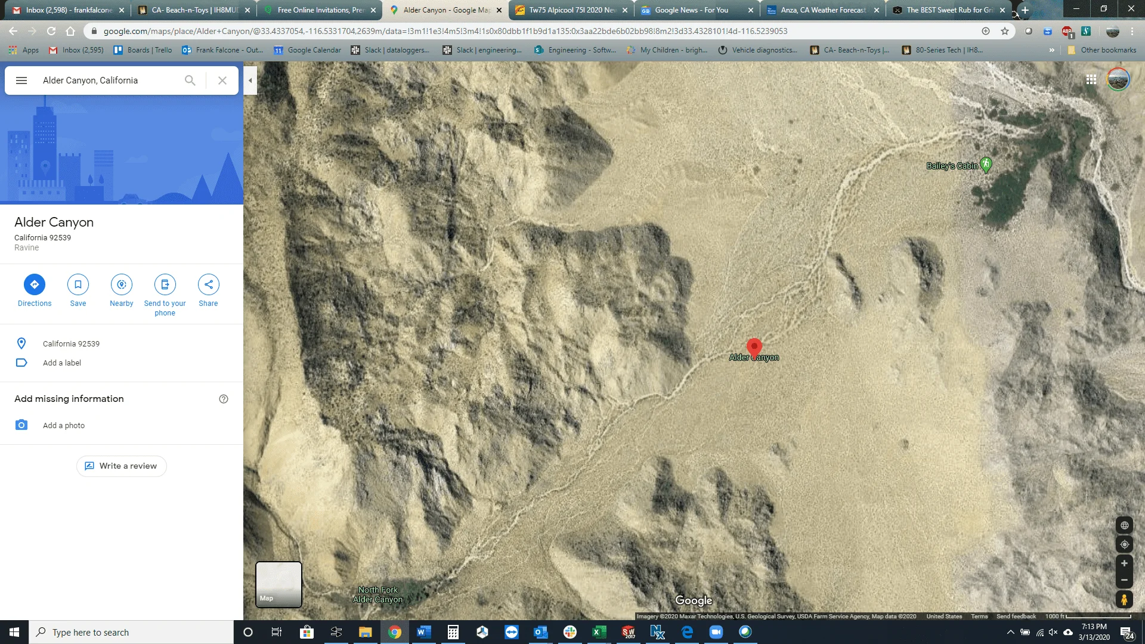Click Send to your phone icon
Viewport: 1145px width, 644px height.
[x=165, y=284]
